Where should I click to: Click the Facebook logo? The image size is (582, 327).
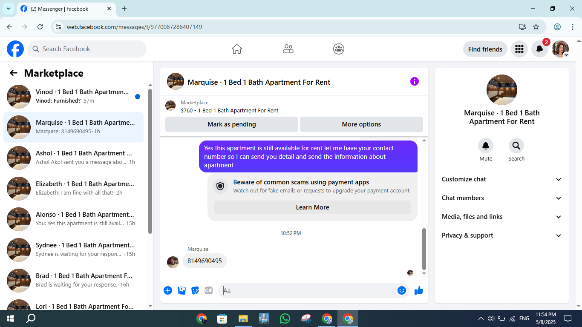pyautogui.click(x=15, y=49)
